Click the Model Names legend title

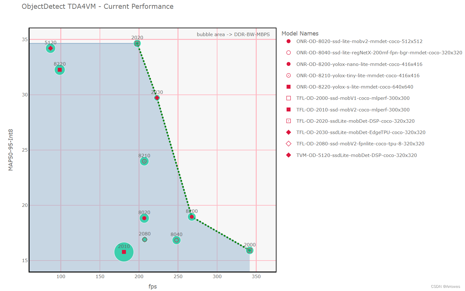[x=300, y=33]
